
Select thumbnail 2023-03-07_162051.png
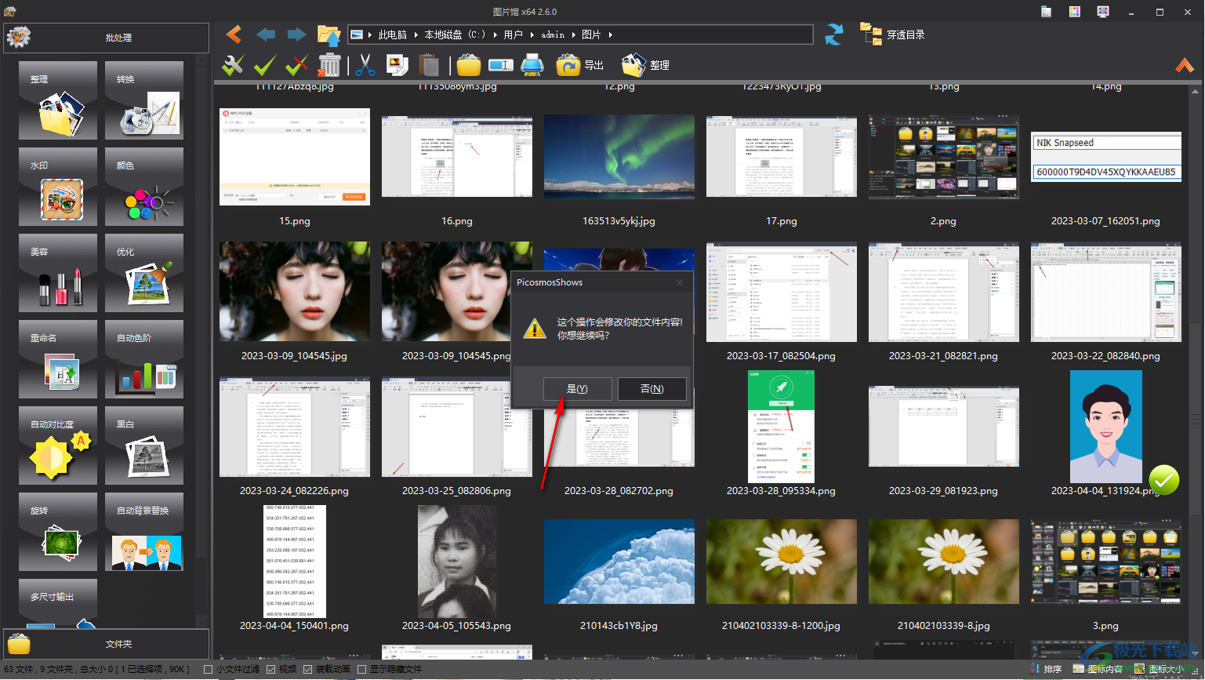click(x=1105, y=157)
